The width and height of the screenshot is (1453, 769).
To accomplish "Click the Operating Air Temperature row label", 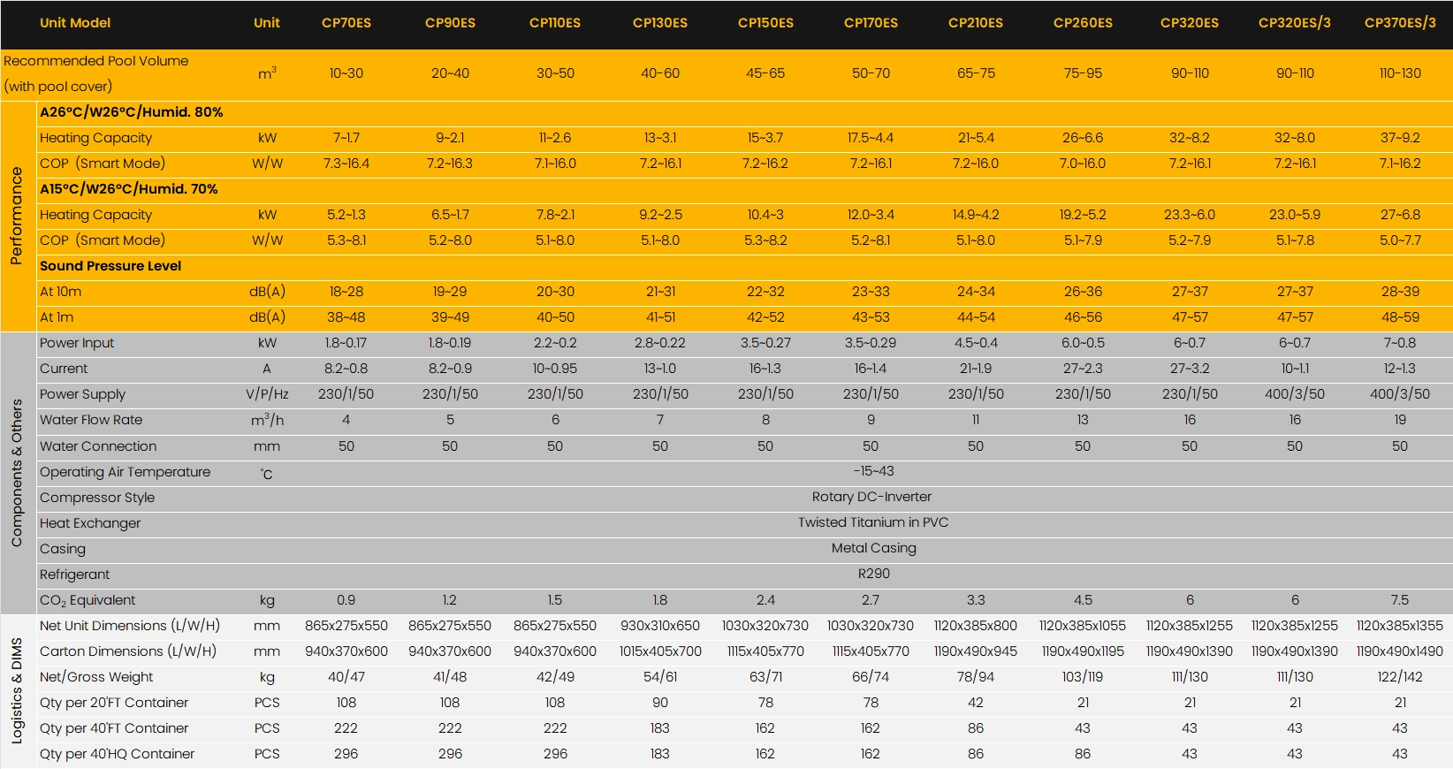I will [x=125, y=472].
